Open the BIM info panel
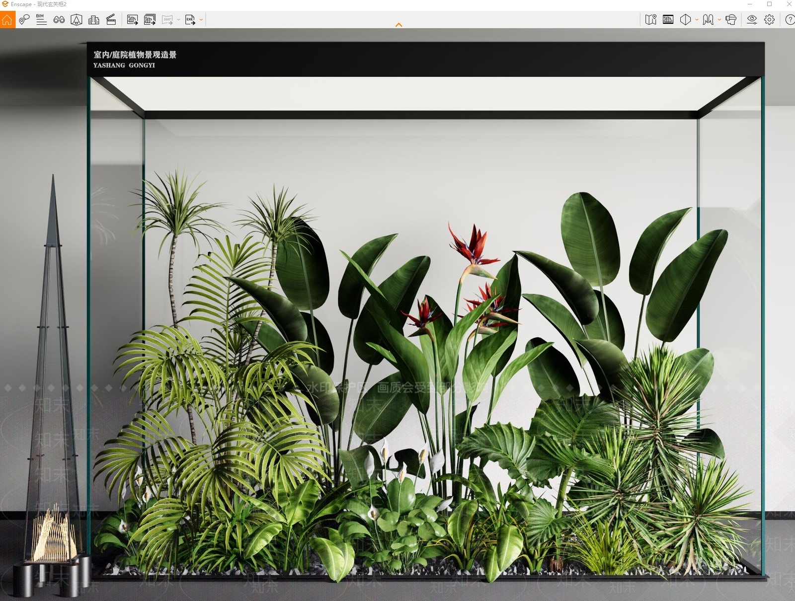Screen dimensions: 795x601 click(41, 20)
